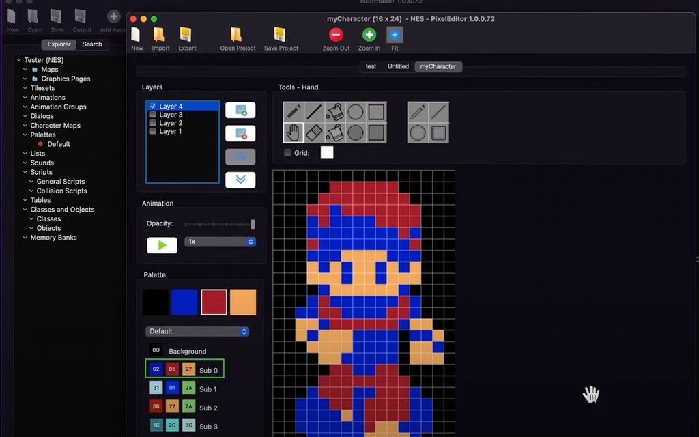Switch to the Untitled tab

(398, 66)
